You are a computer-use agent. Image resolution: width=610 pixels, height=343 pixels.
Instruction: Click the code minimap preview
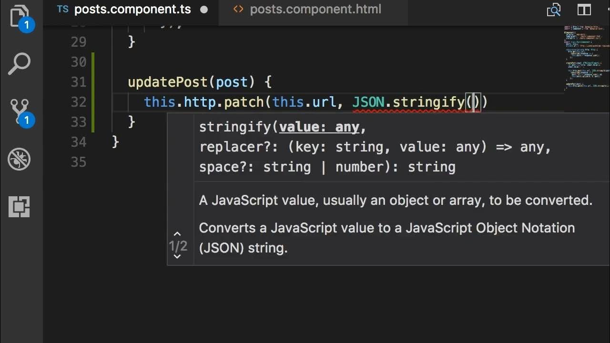pos(585,57)
